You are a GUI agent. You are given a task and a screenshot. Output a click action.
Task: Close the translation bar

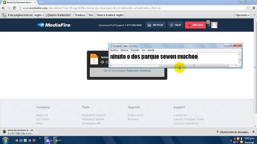pos(254,15)
